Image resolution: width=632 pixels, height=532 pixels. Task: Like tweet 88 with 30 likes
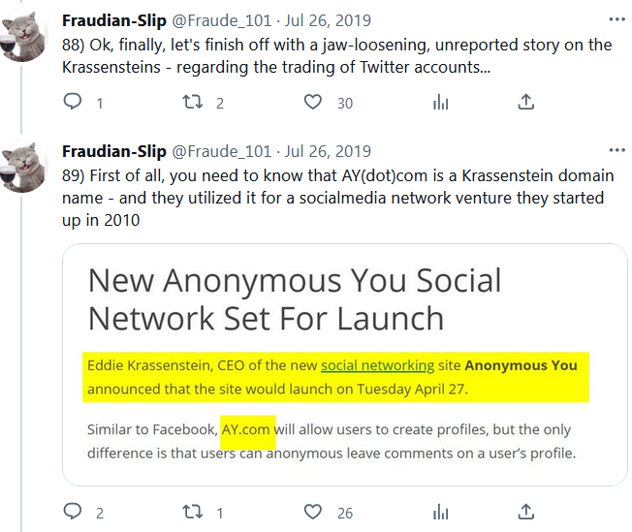(312, 102)
